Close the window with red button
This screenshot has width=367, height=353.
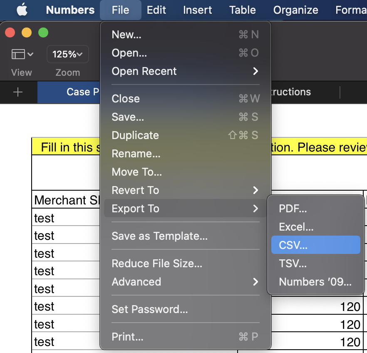[x=10, y=32]
